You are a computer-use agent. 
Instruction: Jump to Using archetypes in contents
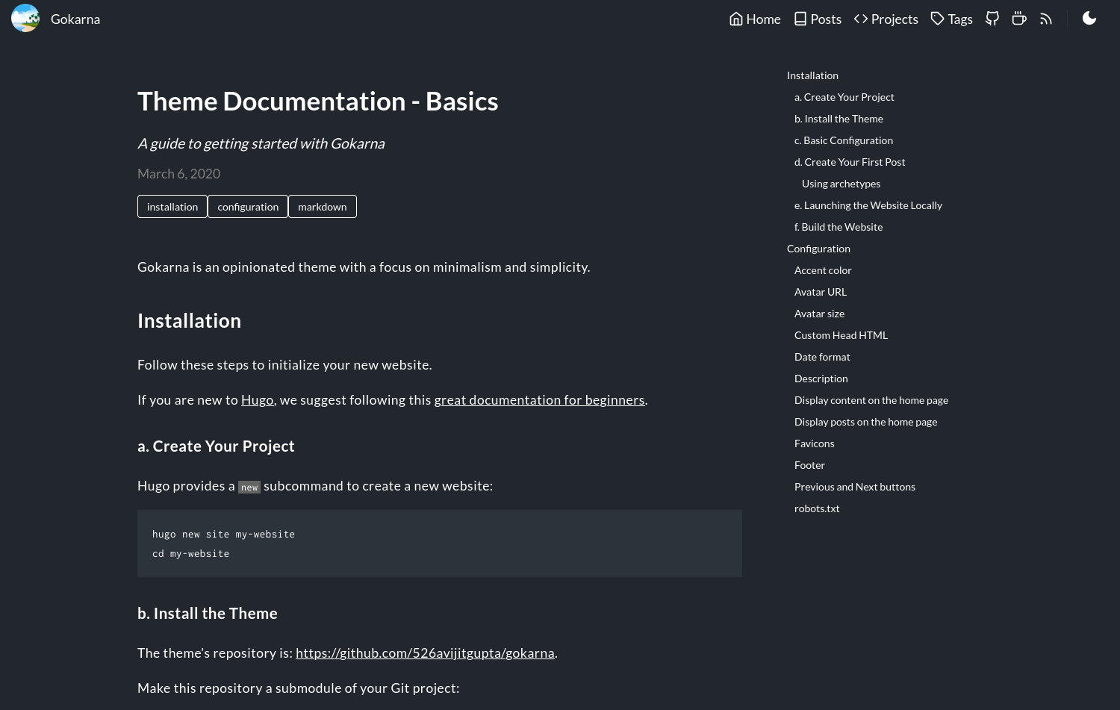841,184
